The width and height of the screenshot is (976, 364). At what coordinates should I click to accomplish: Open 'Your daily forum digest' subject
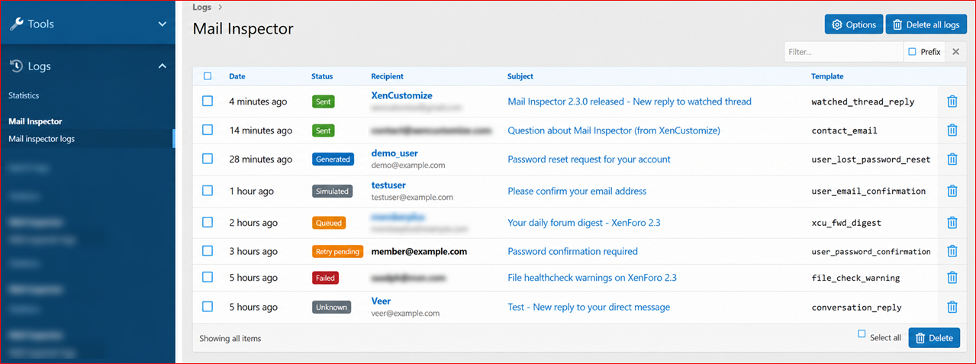[x=584, y=223]
